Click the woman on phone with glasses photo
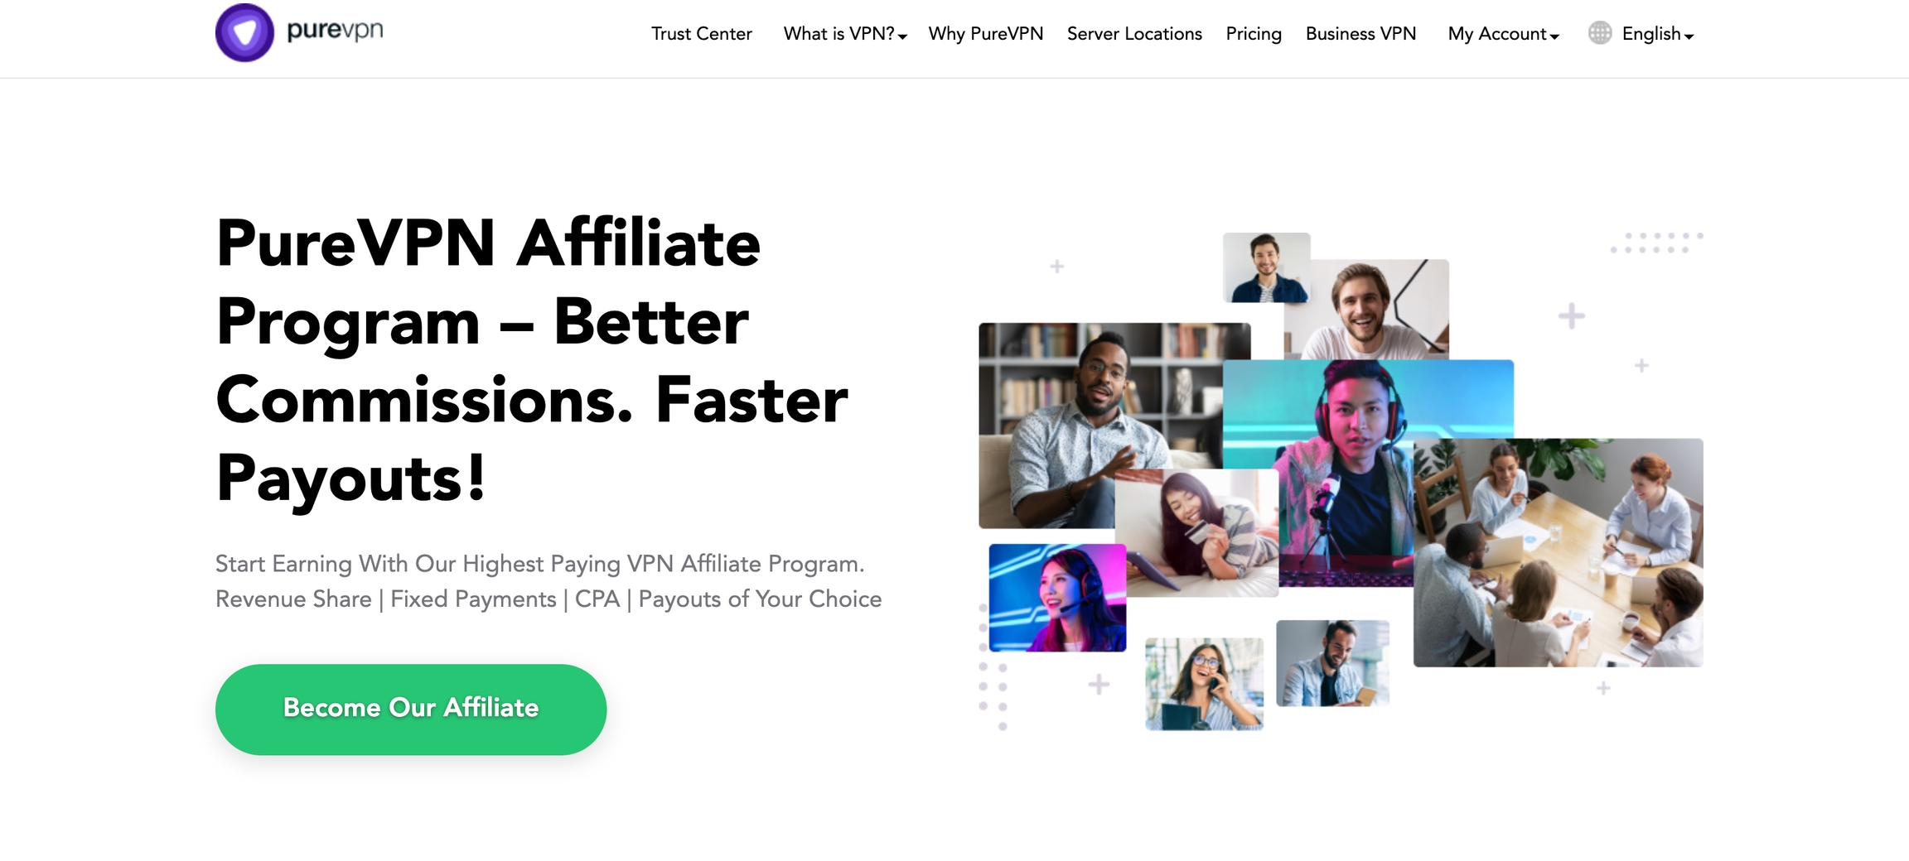 (1204, 684)
